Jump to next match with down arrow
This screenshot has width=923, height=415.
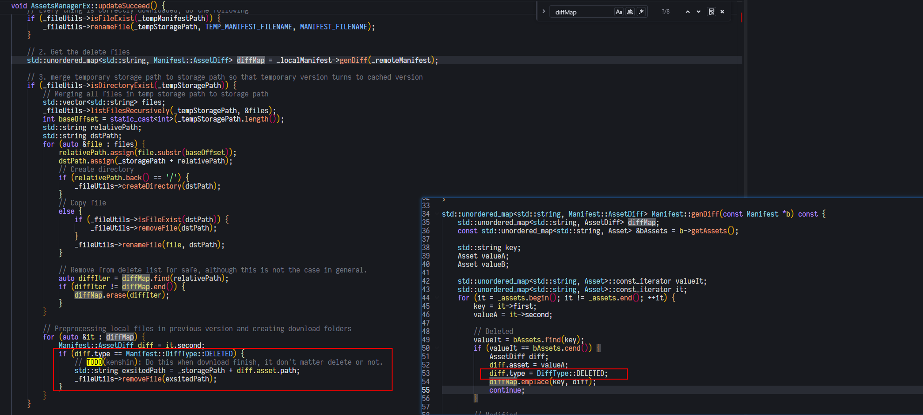[x=699, y=12]
